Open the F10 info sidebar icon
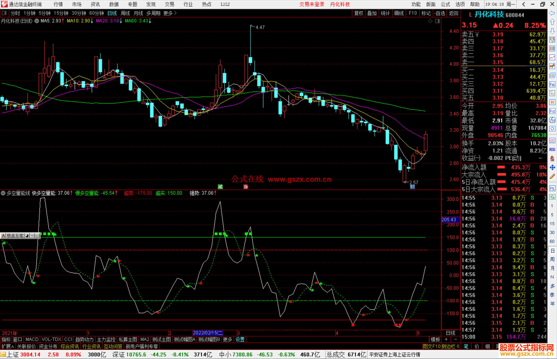This screenshot has height=359, width=557. [552, 84]
